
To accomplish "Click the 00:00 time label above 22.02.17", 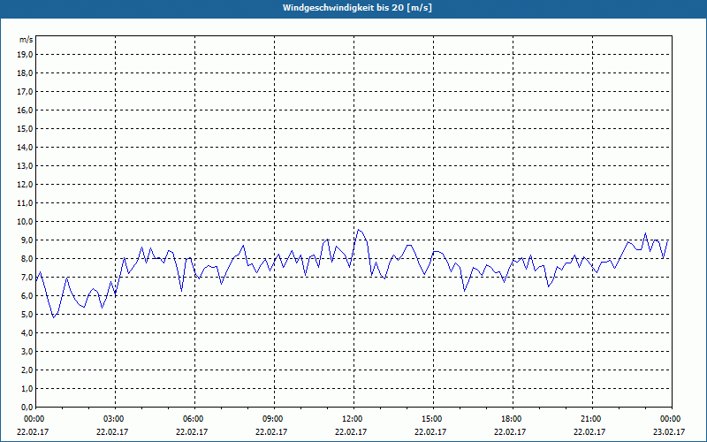I will [x=34, y=419].
